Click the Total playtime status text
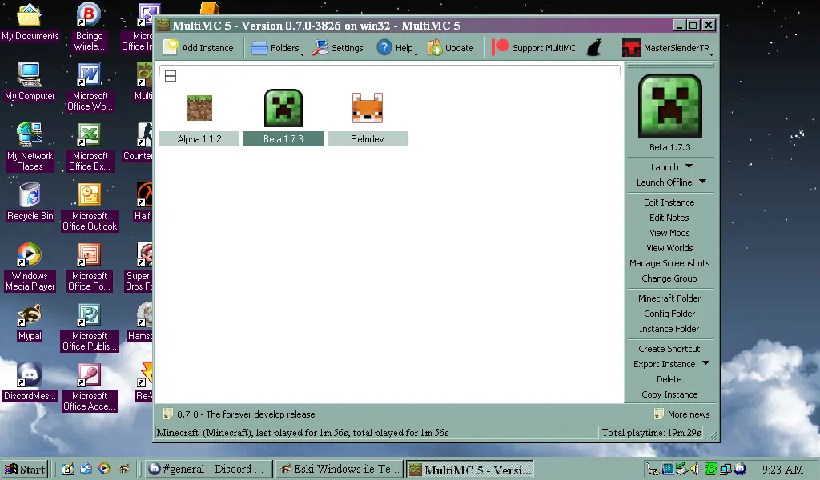The width and height of the screenshot is (820, 480). (x=651, y=433)
